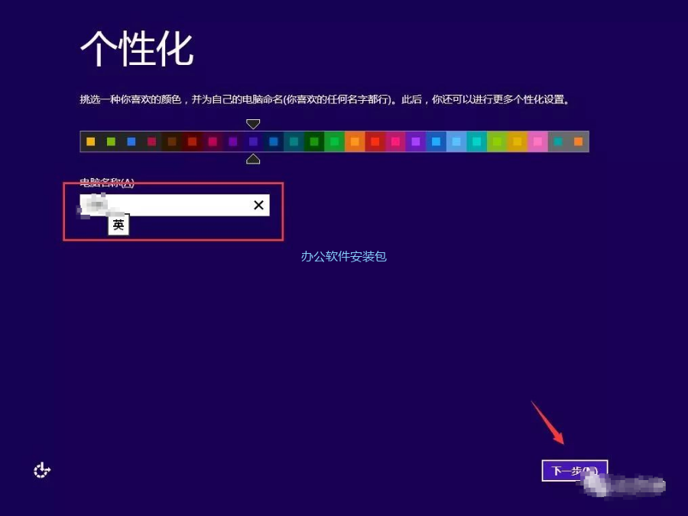
Task: Select the pink swatch near the right end
Action: coord(538,141)
